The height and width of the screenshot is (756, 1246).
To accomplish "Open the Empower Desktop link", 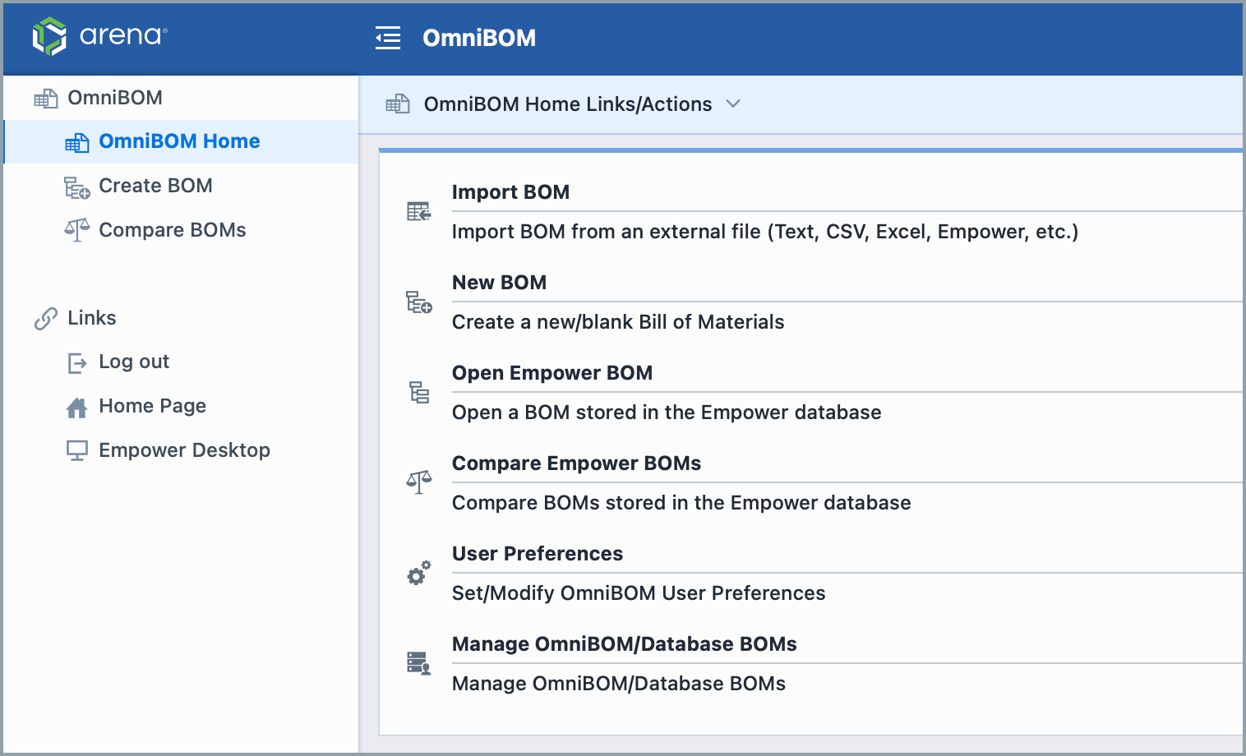I will [184, 450].
